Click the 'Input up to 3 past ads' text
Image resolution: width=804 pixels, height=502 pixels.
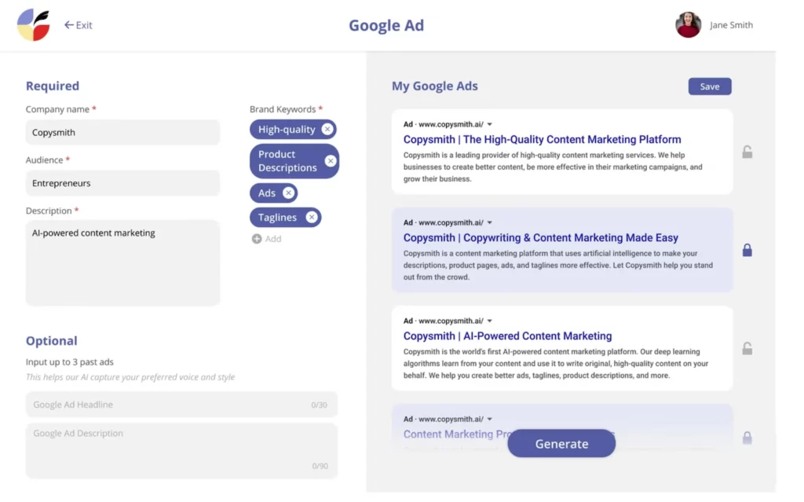click(x=70, y=362)
